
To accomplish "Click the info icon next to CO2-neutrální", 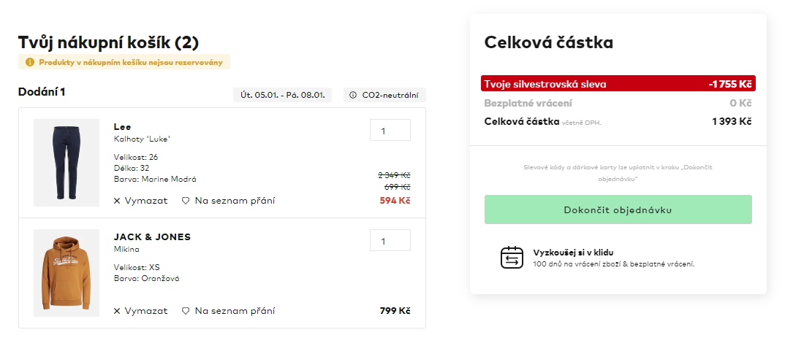I will coord(353,95).
